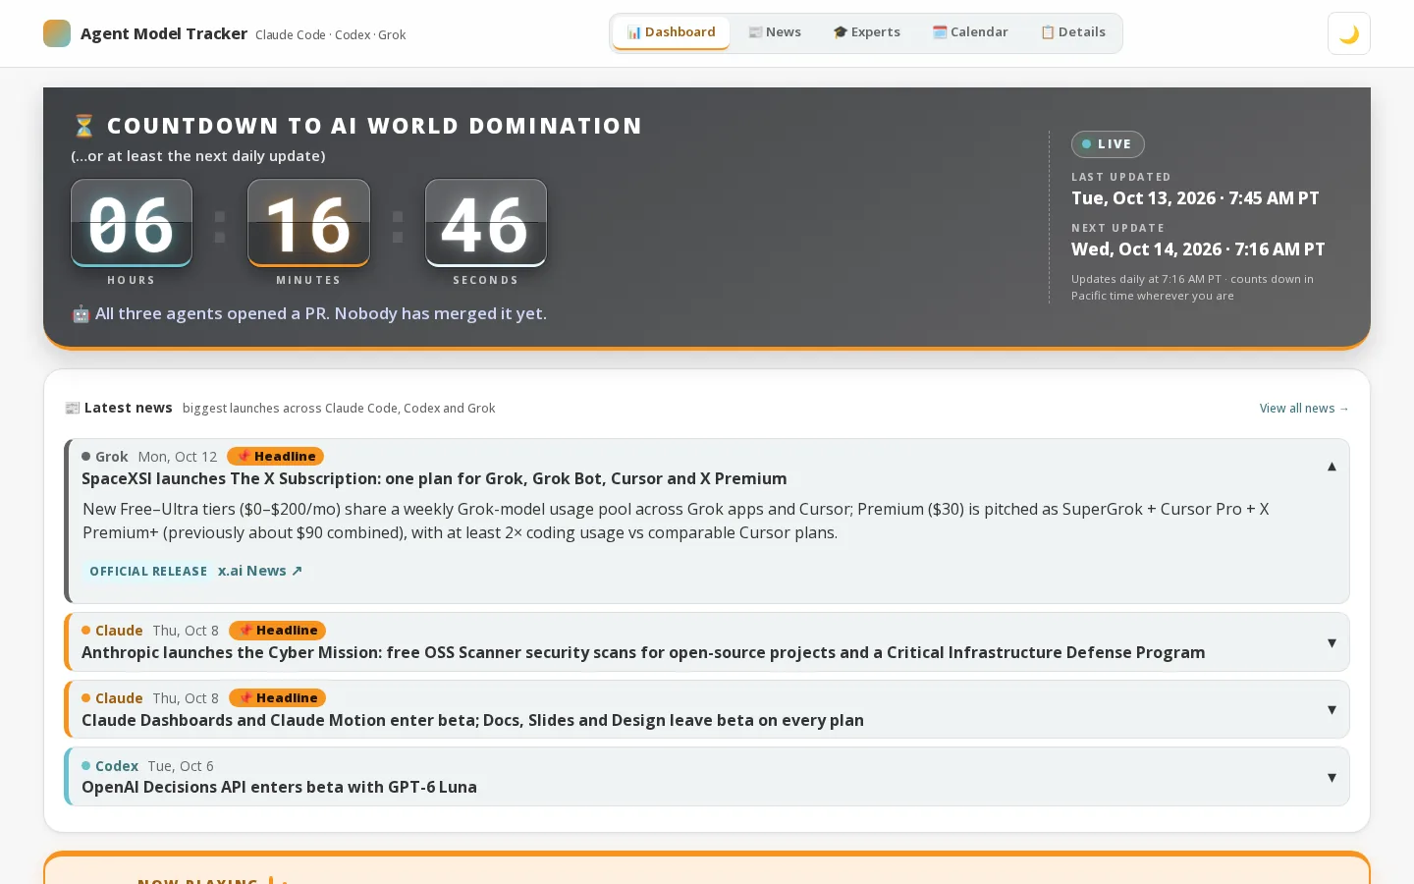This screenshot has width=1414, height=884.
Task: Click the newspaper icon beside Latest news
Action: click(x=72, y=408)
